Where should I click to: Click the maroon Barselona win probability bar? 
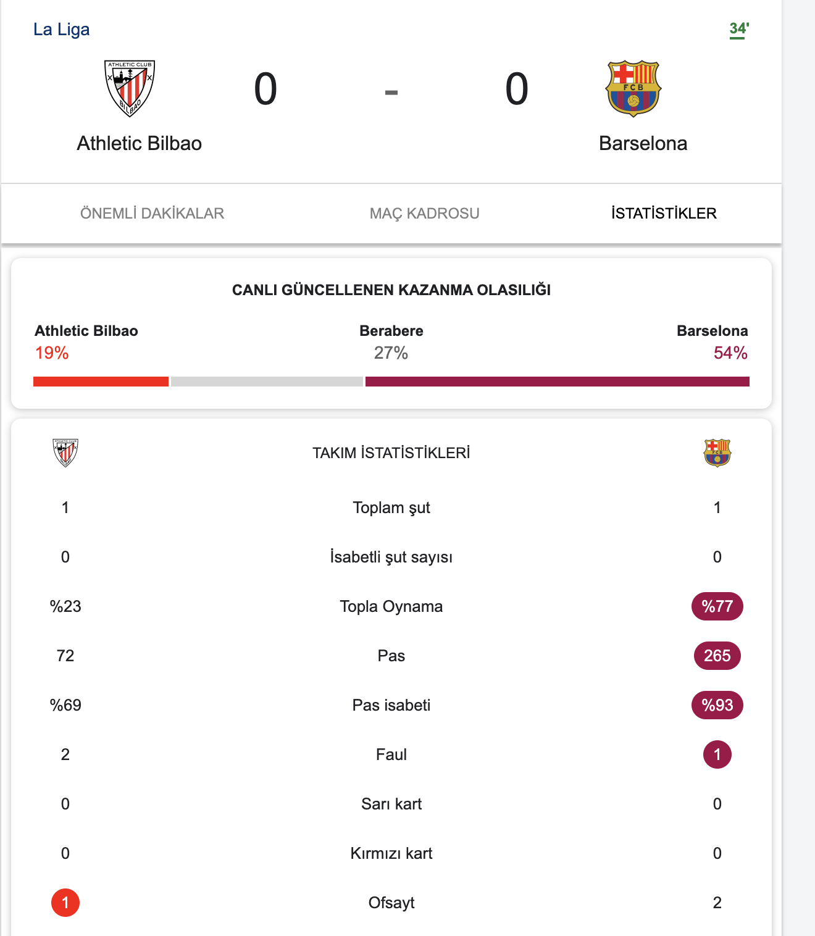pos(557,382)
